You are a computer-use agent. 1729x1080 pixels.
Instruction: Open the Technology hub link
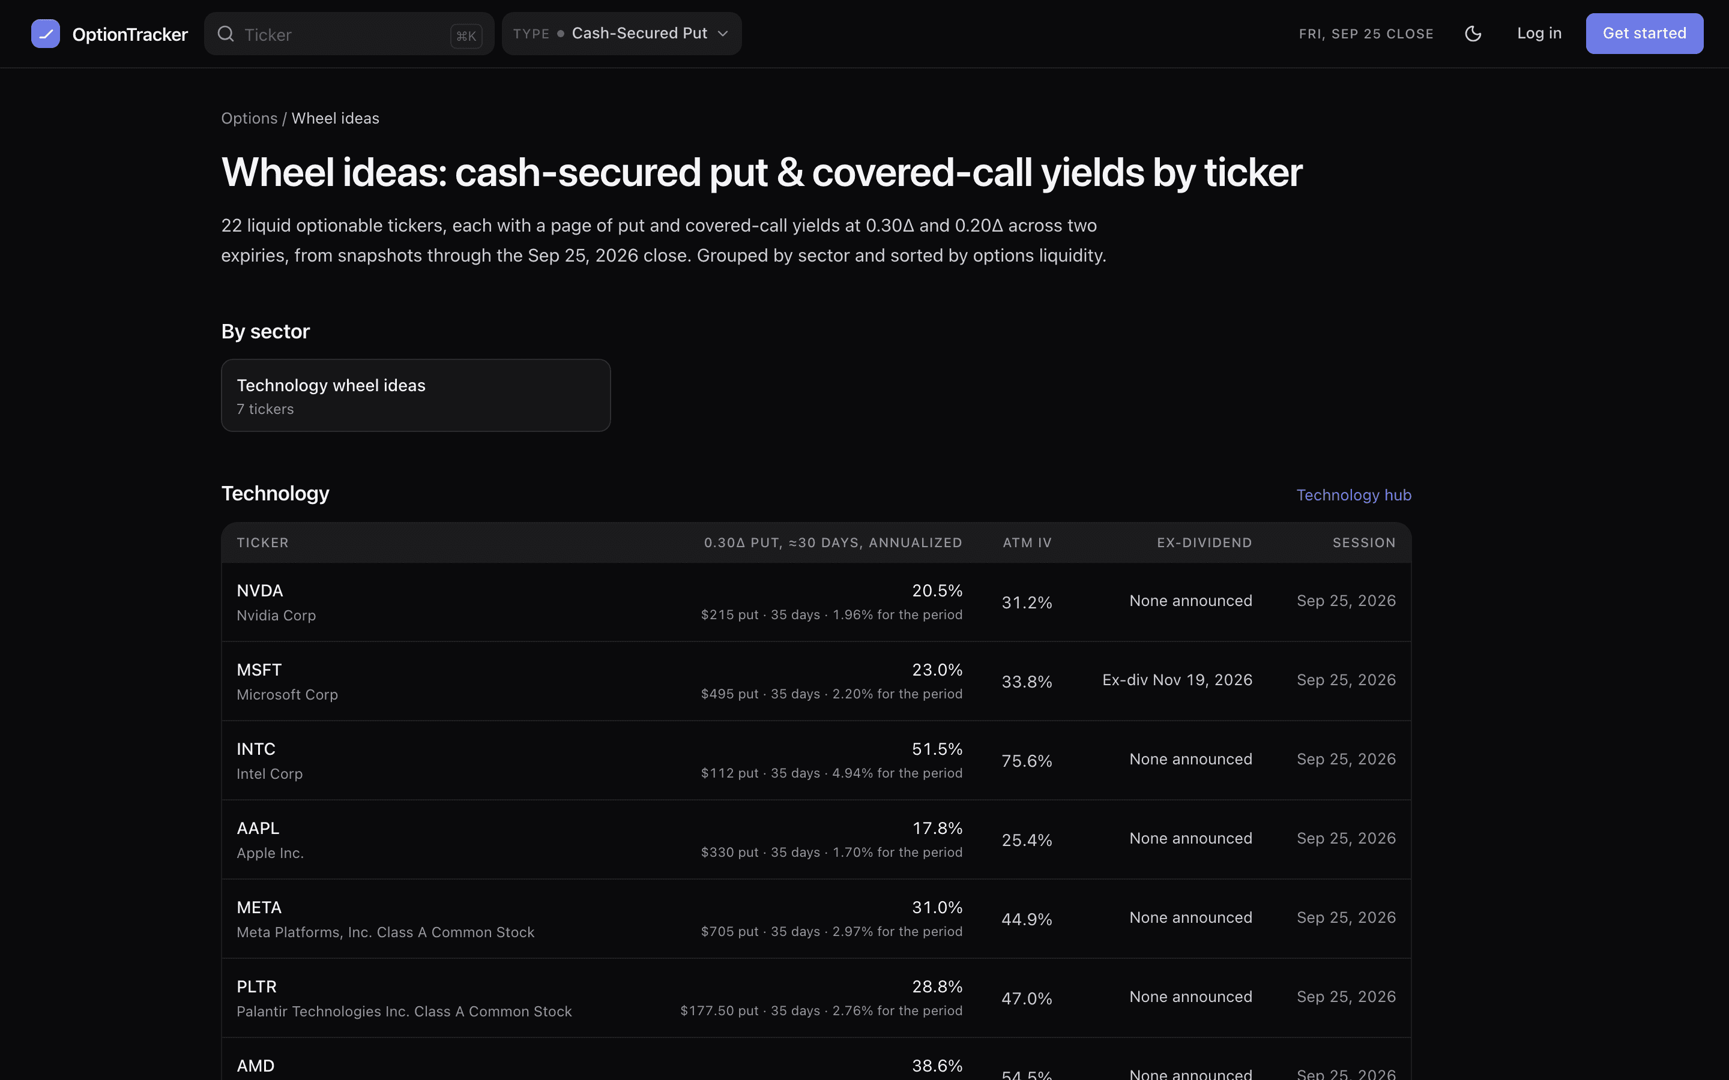tap(1353, 495)
